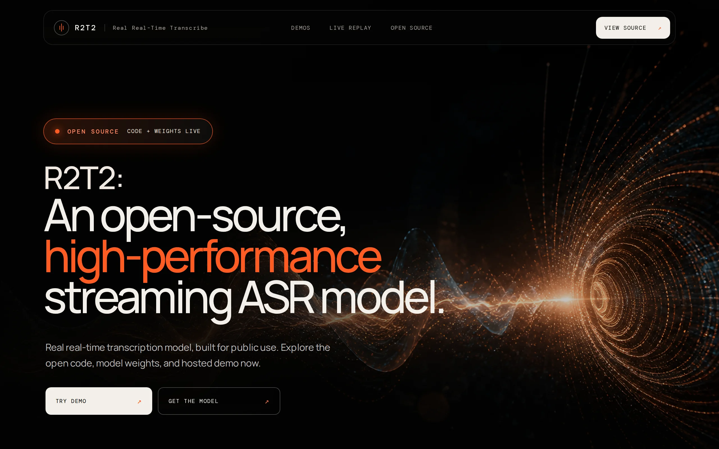Click the Try Demo button
The image size is (719, 449).
[99, 401]
